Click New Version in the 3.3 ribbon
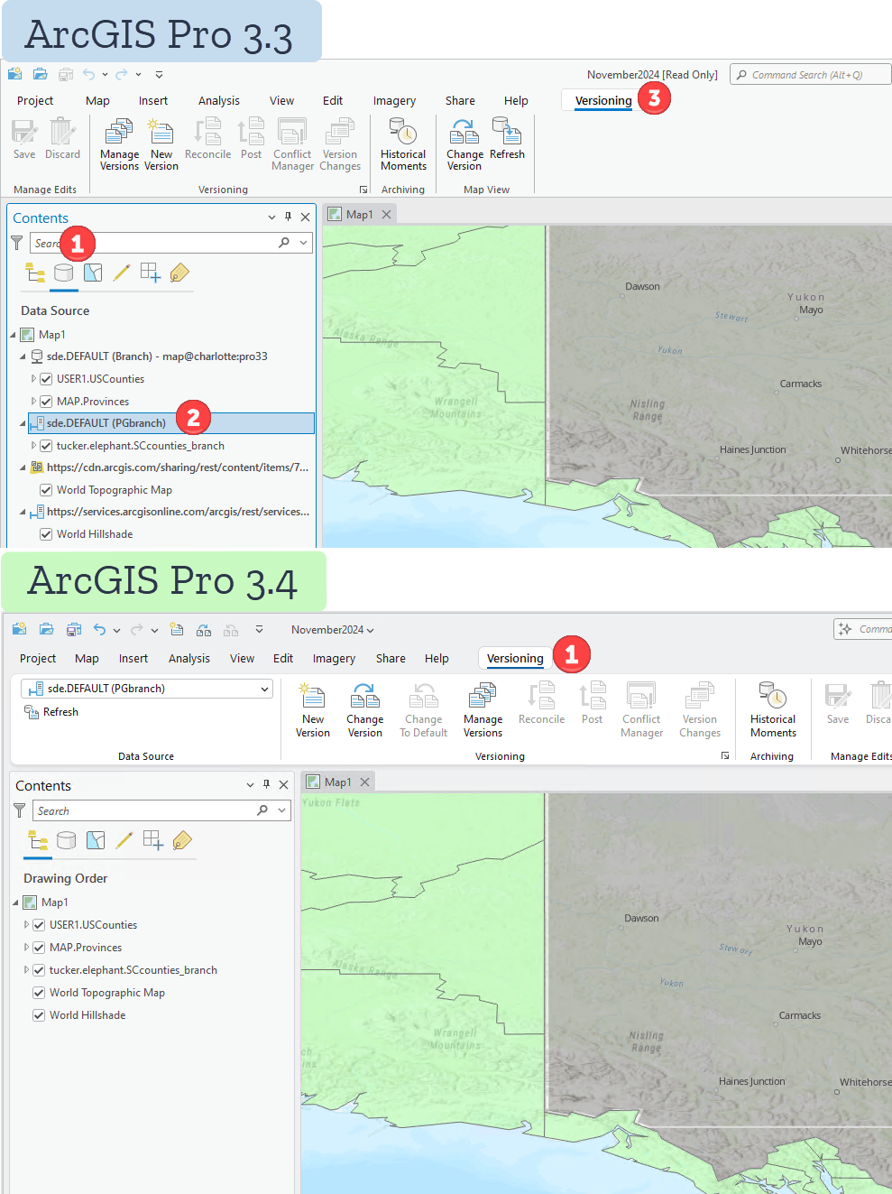 click(x=161, y=144)
